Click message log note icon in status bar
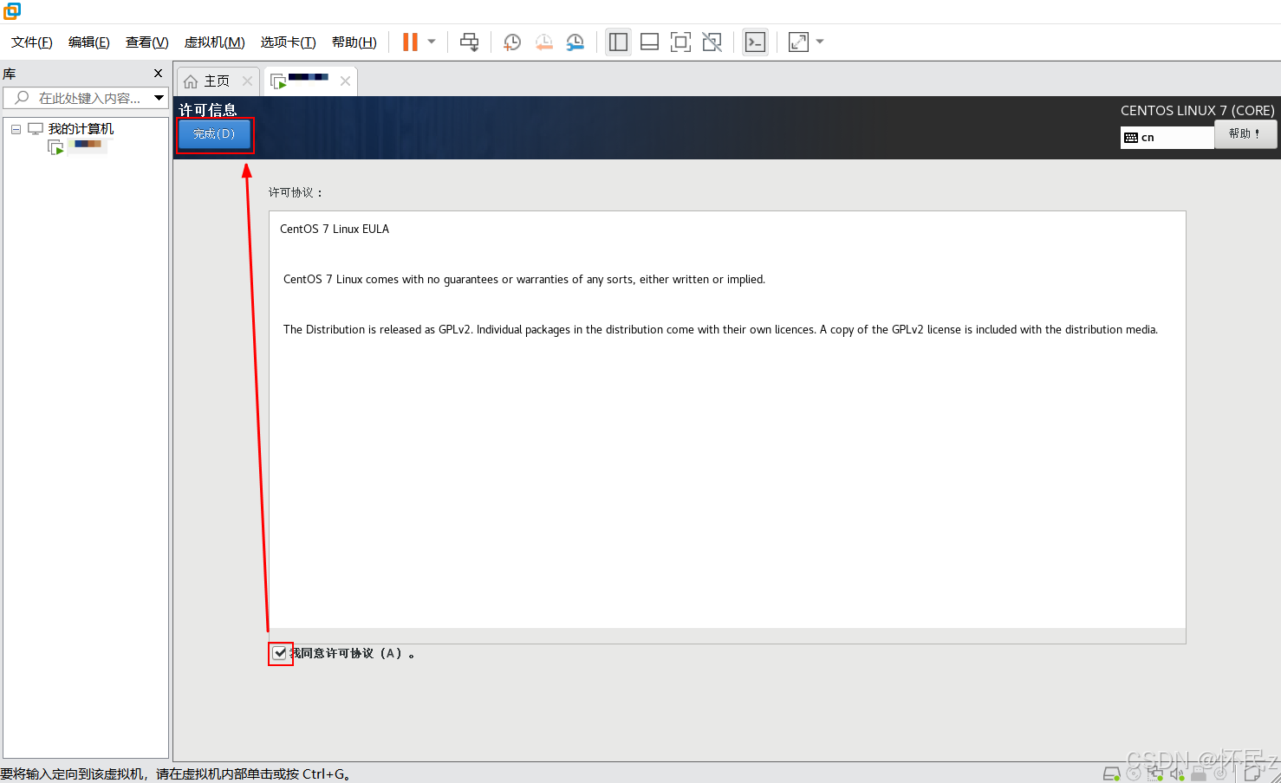 pos(1252,773)
